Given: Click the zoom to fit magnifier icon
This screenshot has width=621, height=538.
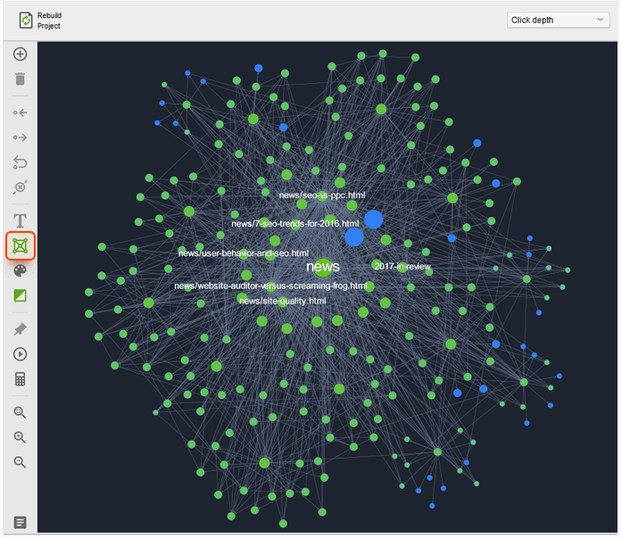Looking at the screenshot, I should (x=20, y=413).
